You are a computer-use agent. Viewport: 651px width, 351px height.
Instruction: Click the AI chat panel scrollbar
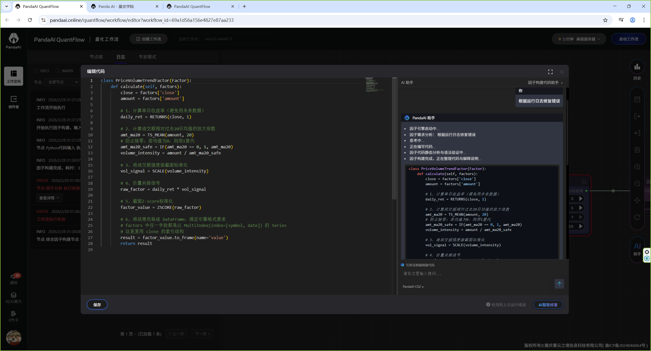[567, 132]
